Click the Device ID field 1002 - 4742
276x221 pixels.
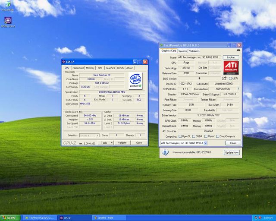click(x=185, y=84)
